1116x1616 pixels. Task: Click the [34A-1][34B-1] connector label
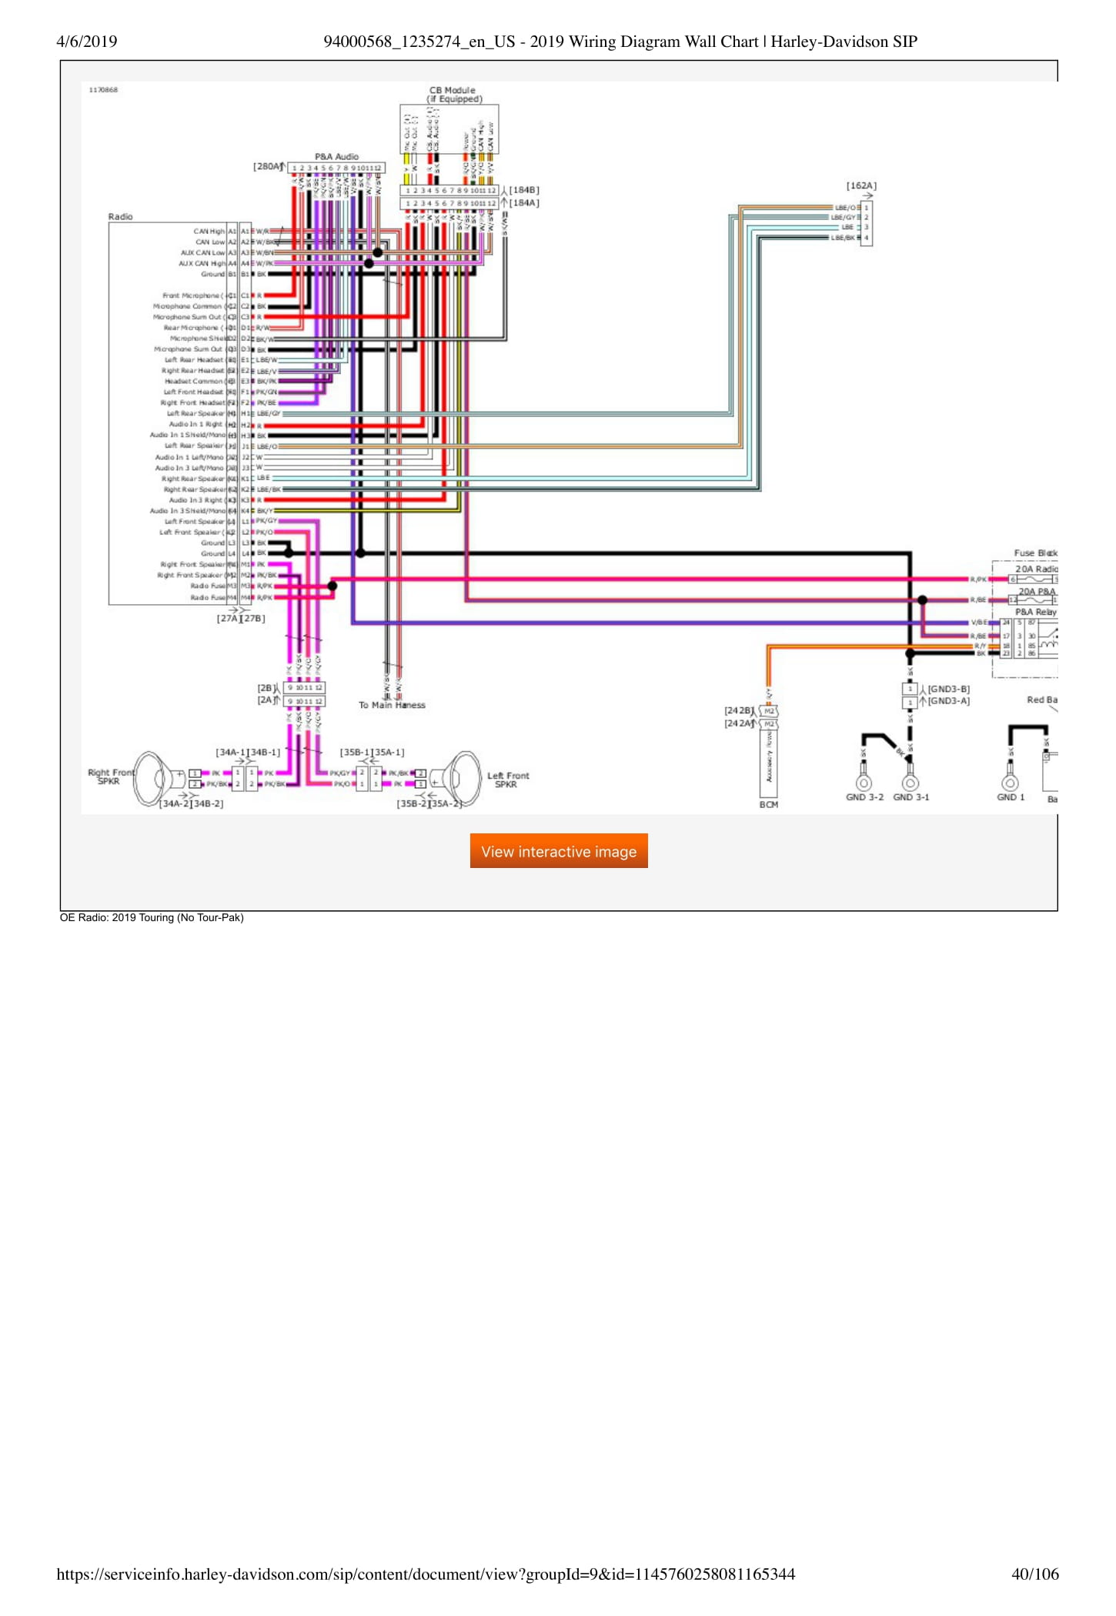point(248,752)
